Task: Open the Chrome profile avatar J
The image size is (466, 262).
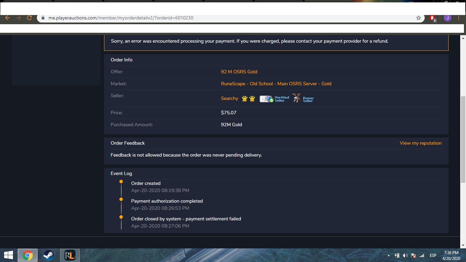Action: tap(448, 18)
